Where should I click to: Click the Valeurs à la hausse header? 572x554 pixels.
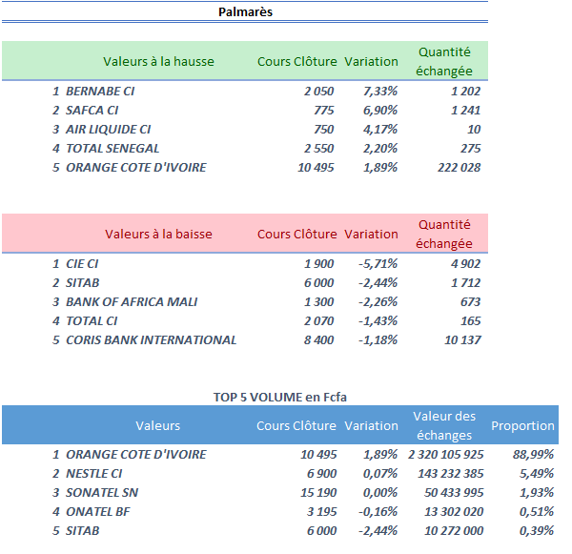pos(158,61)
